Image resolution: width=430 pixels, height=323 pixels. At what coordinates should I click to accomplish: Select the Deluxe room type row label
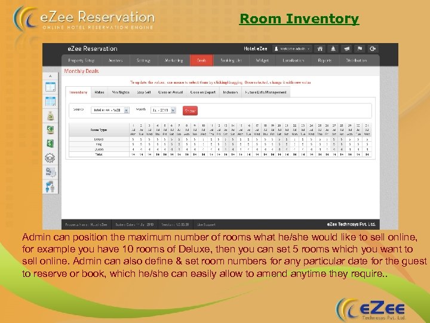(x=99, y=139)
